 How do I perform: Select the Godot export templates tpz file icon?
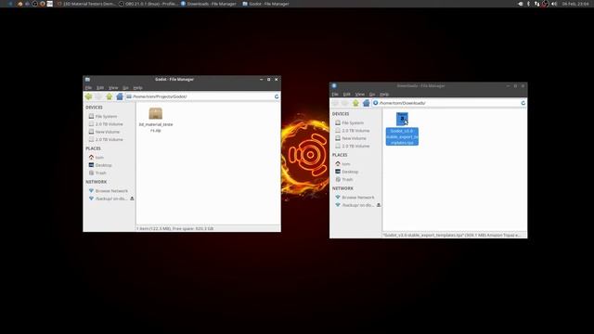pos(402,119)
